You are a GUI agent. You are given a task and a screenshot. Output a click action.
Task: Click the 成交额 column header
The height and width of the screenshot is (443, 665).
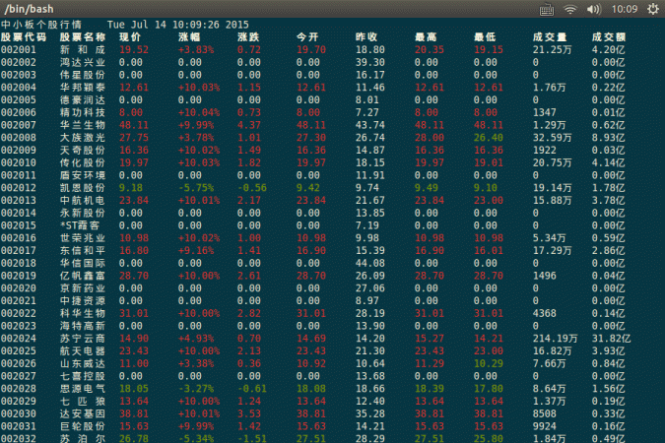[x=609, y=37]
